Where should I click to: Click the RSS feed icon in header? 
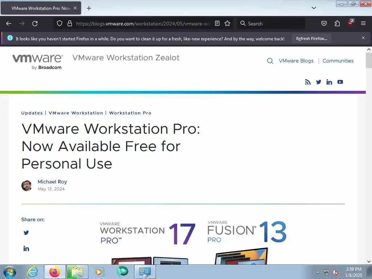tap(308, 82)
